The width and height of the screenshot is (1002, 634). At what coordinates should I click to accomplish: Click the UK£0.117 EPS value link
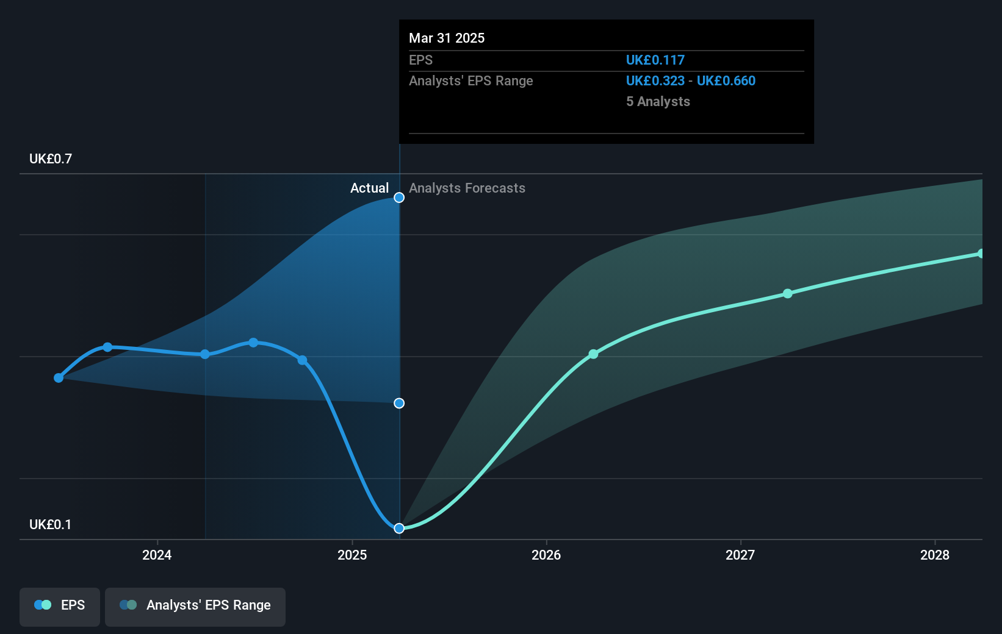coord(655,60)
